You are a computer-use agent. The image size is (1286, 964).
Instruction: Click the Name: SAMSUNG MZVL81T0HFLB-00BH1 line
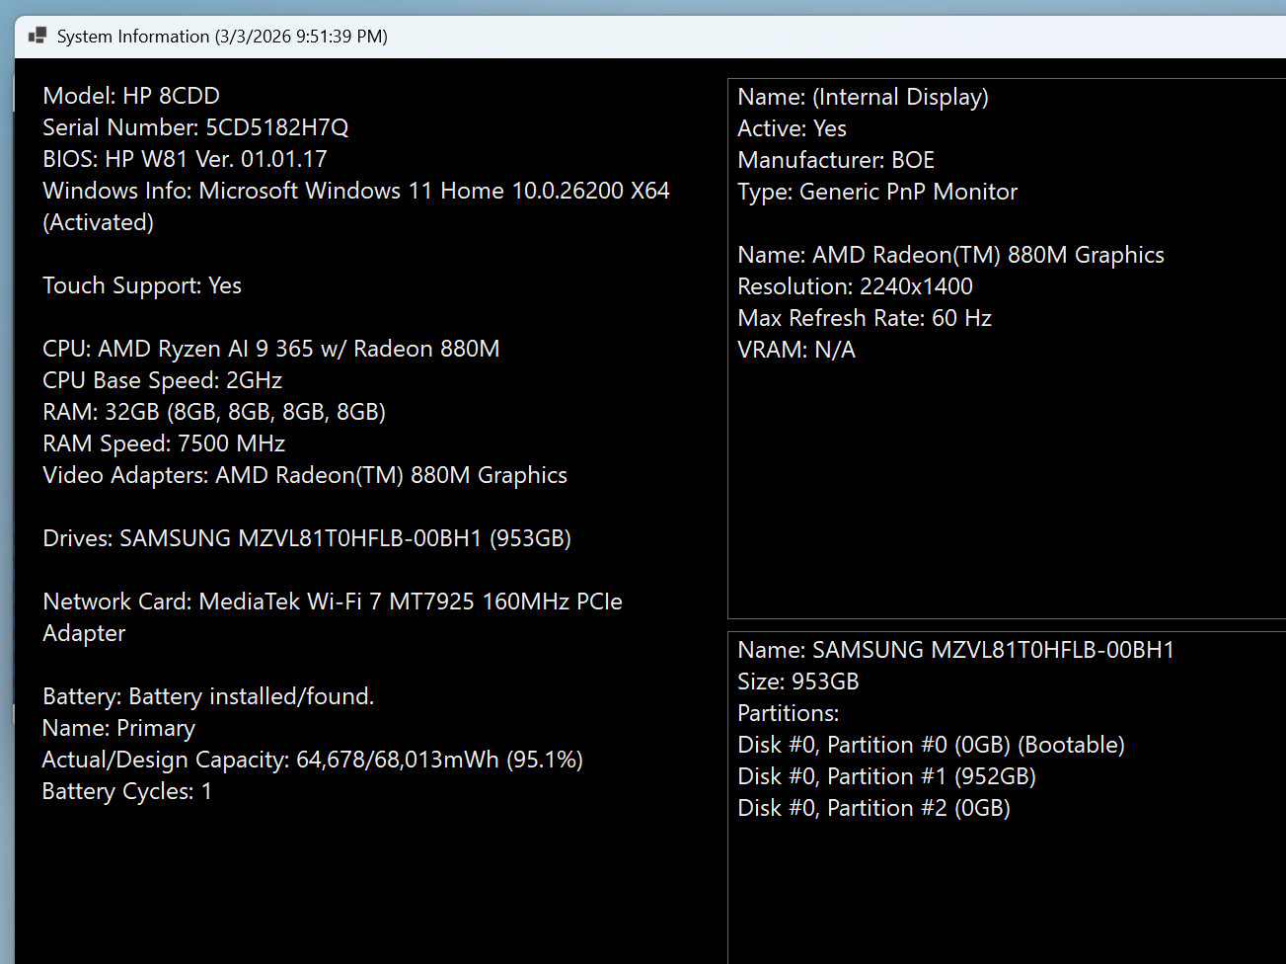(x=956, y=650)
